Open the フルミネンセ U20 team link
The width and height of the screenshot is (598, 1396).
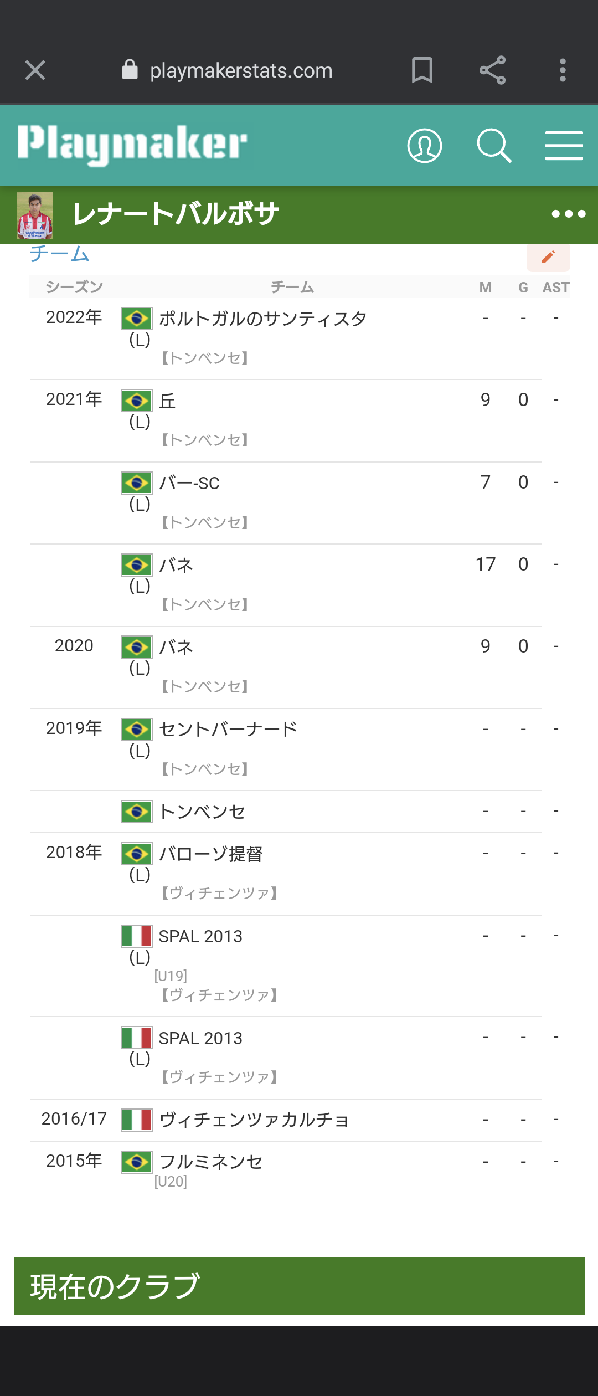coord(211,1162)
